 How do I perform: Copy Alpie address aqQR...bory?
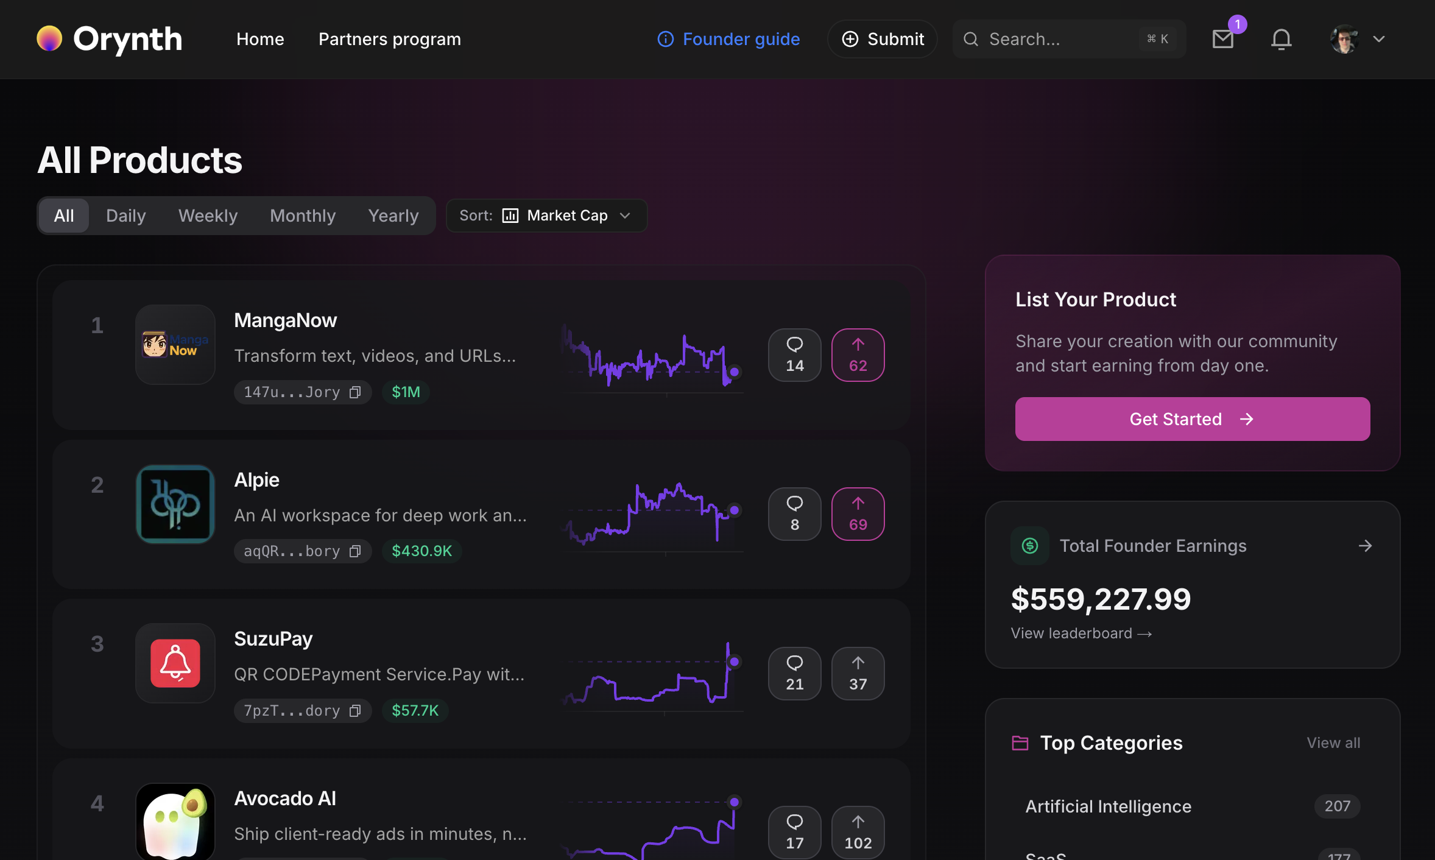click(x=355, y=551)
